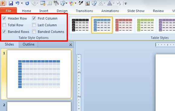Open the font color dropdown arrow
Image resolution: width=175 pixels, height=111 pixels.
click(113, 3)
